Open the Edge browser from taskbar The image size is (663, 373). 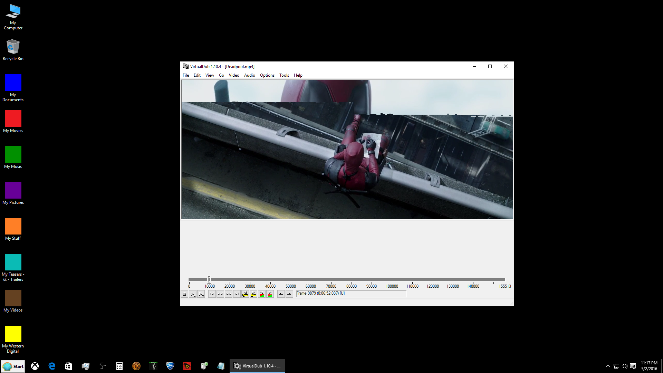pyautogui.click(x=52, y=366)
